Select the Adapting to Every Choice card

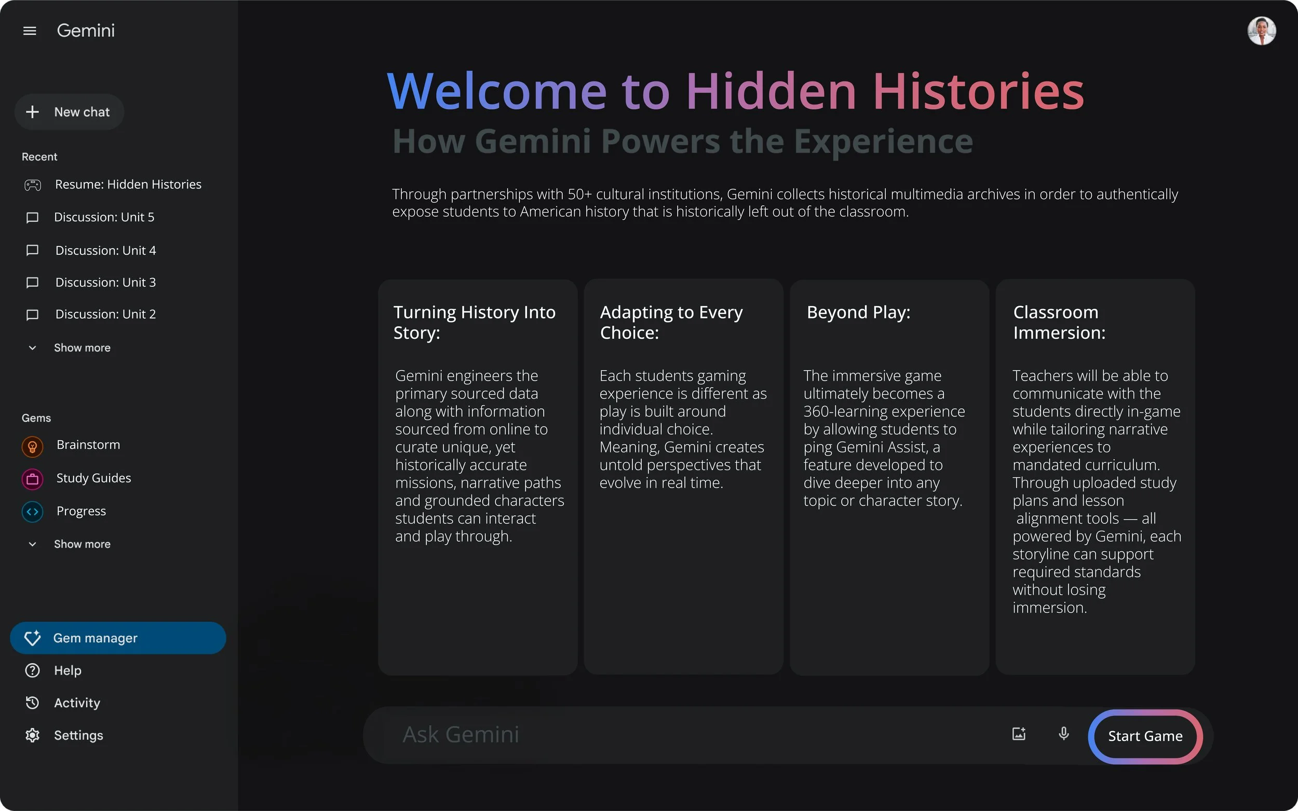(x=684, y=477)
